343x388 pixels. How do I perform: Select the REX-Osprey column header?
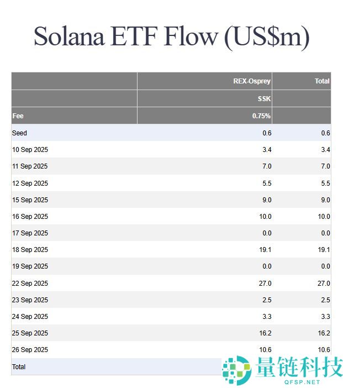[x=252, y=81]
